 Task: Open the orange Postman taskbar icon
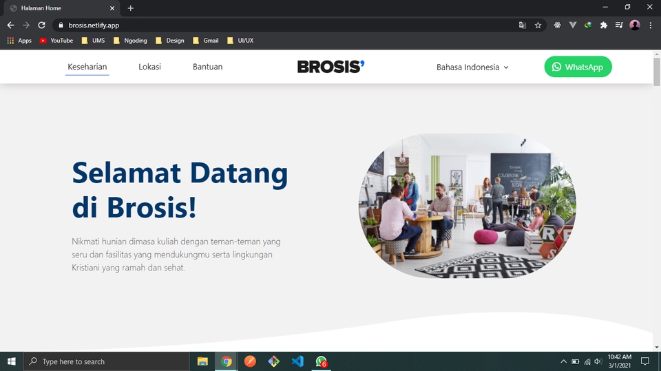point(250,361)
